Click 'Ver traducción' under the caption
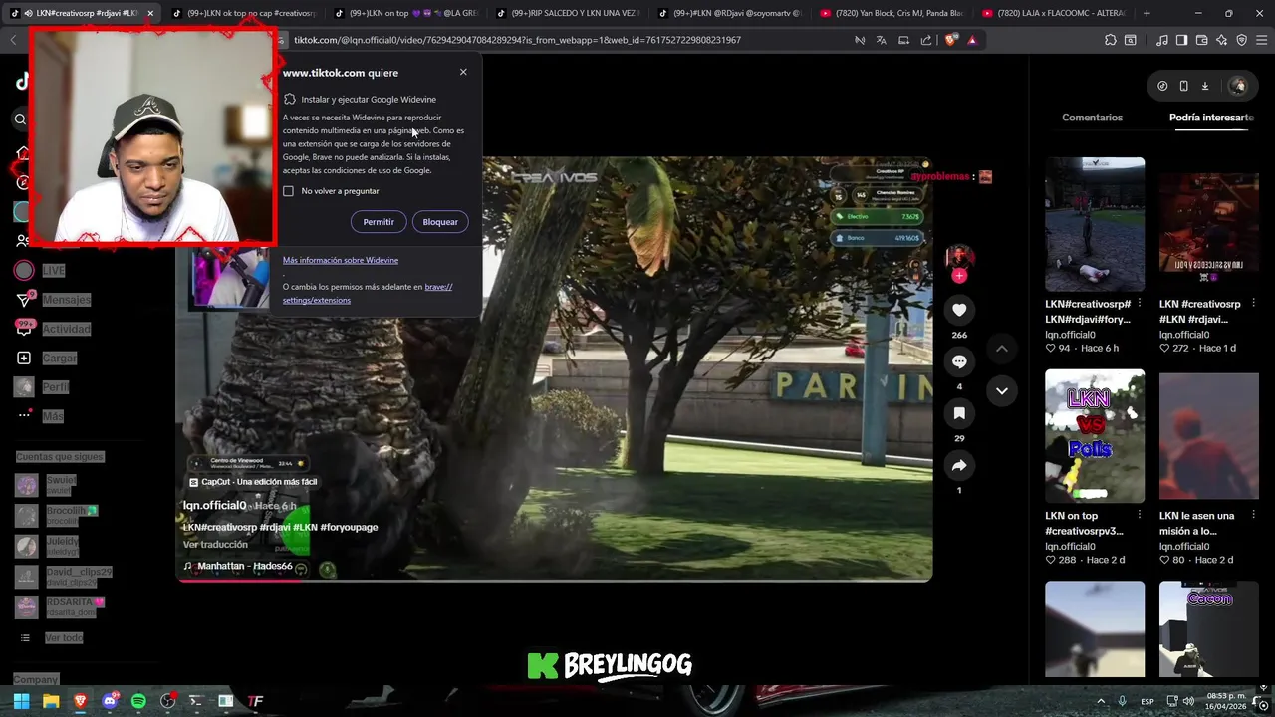Viewport: 1275px width, 717px height. (215, 545)
